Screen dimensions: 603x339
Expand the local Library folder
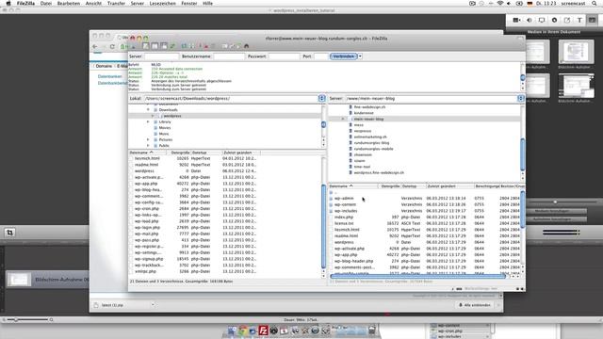148,121
